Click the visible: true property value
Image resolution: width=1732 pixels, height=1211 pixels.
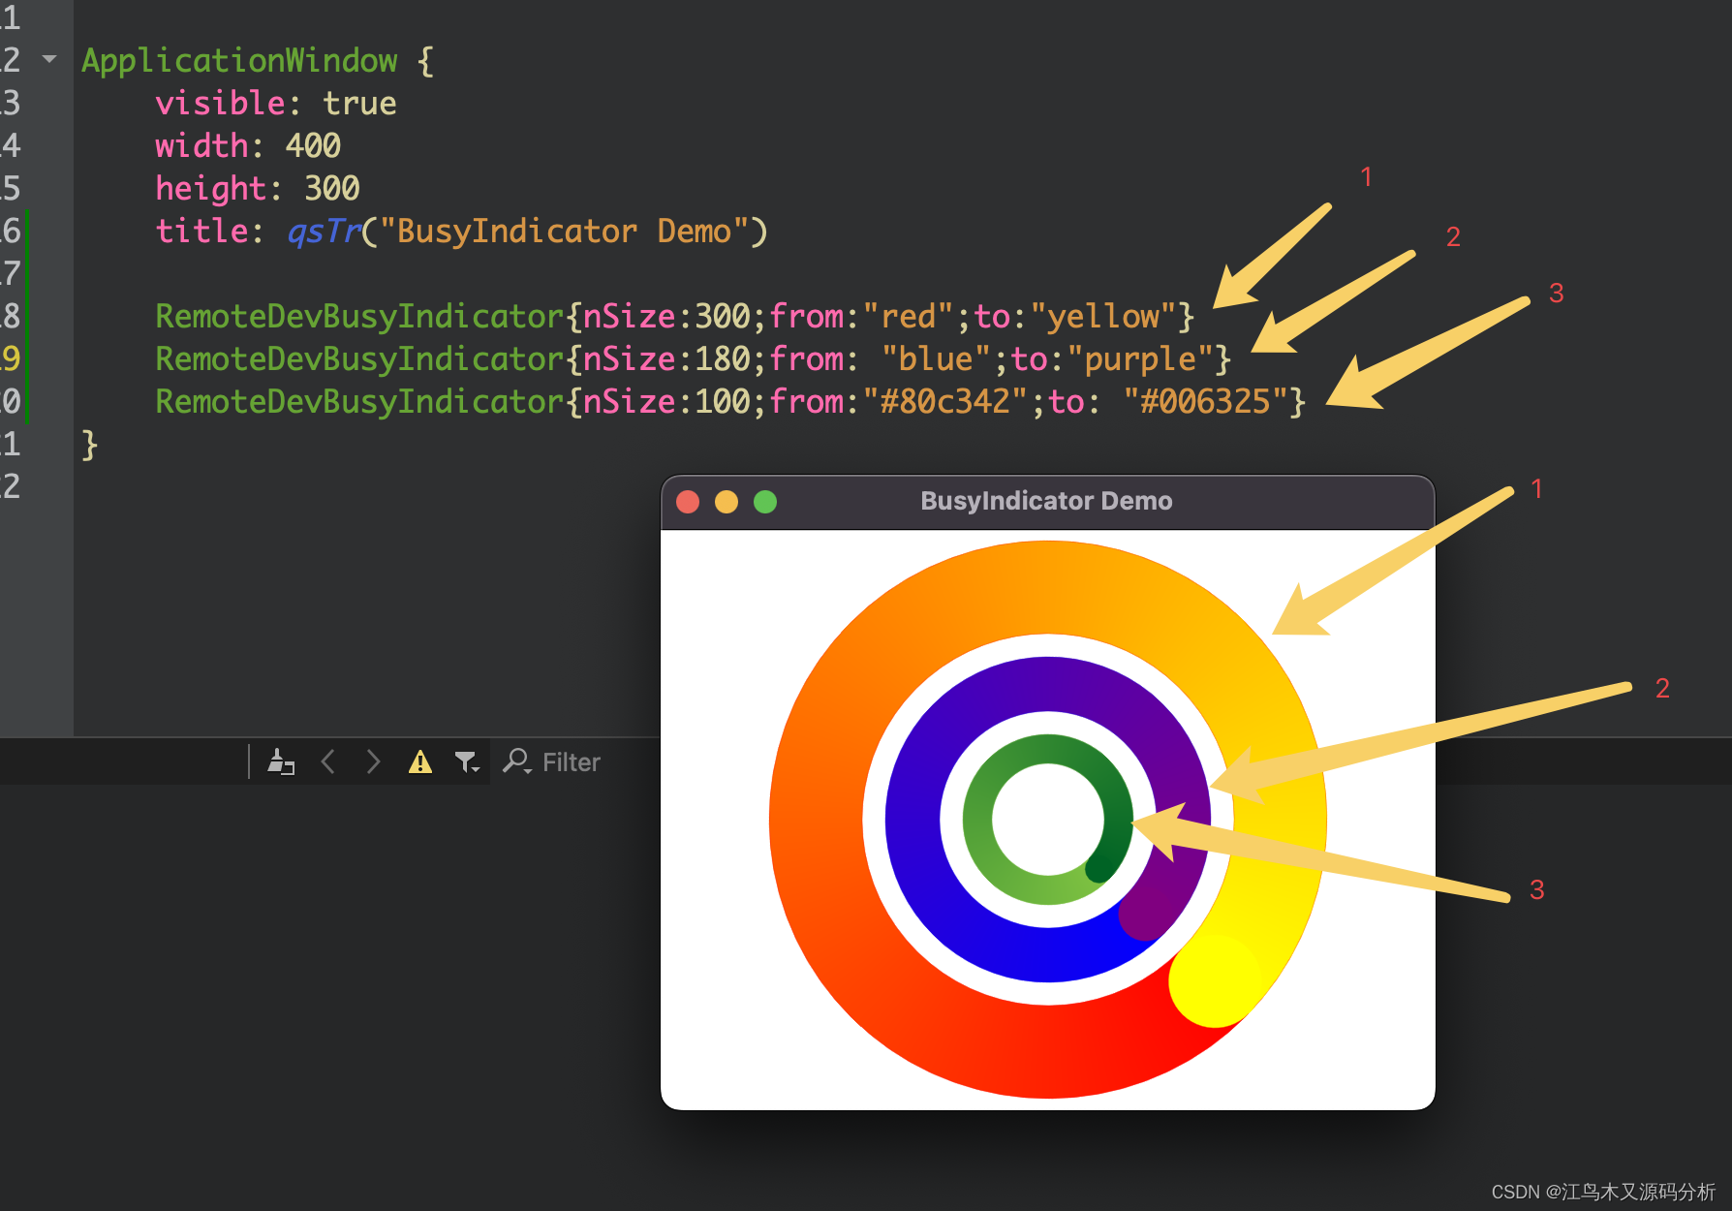(x=360, y=103)
